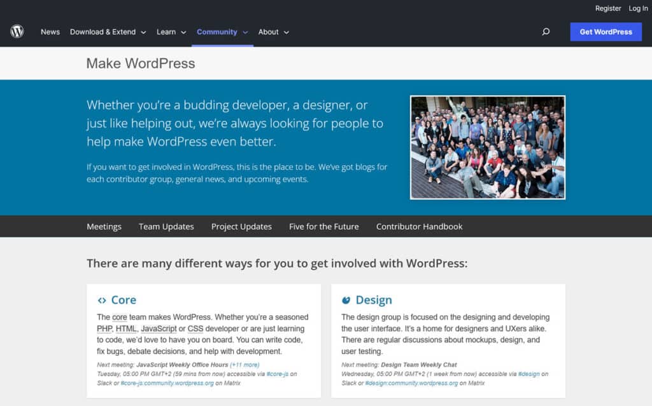Click the WordPress logo icon

17,31
